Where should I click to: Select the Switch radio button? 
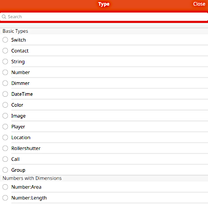coord(5,40)
